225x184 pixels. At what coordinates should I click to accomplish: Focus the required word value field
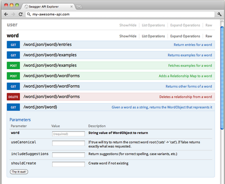[68, 134]
